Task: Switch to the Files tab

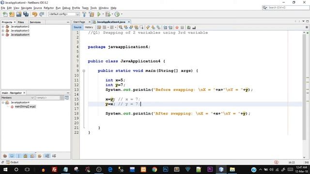Action: tap(21, 22)
